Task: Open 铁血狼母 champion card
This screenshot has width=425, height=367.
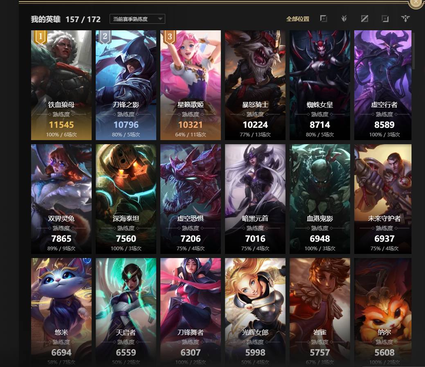Action: point(61,85)
